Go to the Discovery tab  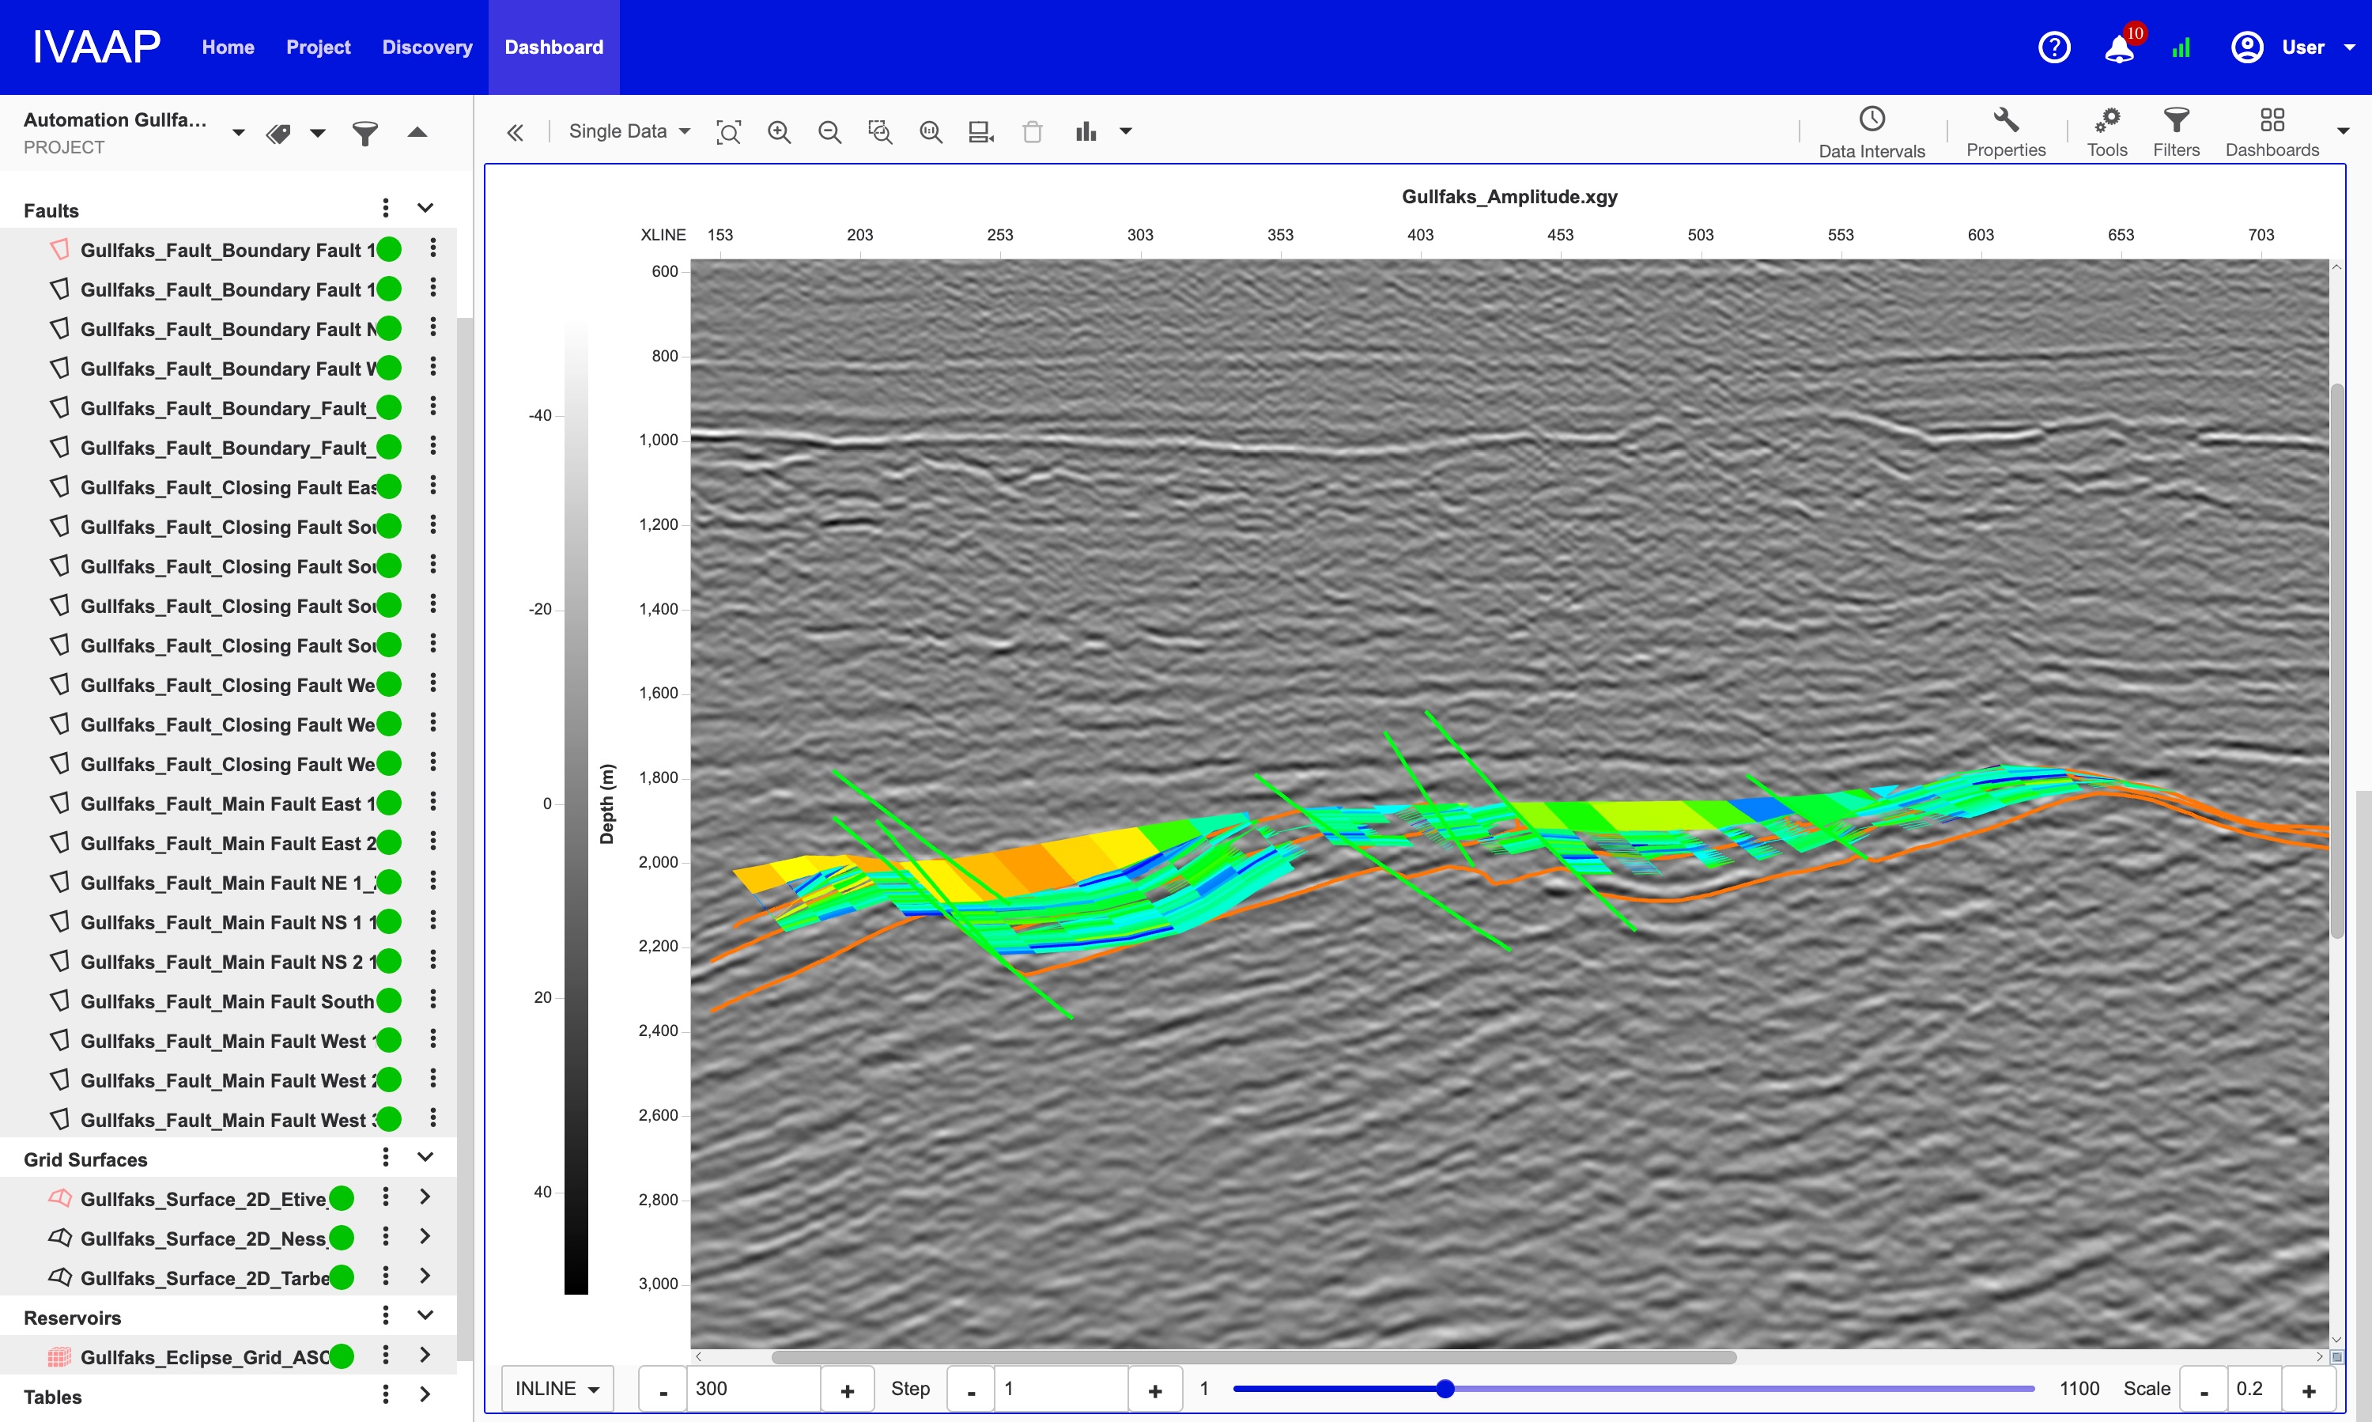(x=427, y=47)
